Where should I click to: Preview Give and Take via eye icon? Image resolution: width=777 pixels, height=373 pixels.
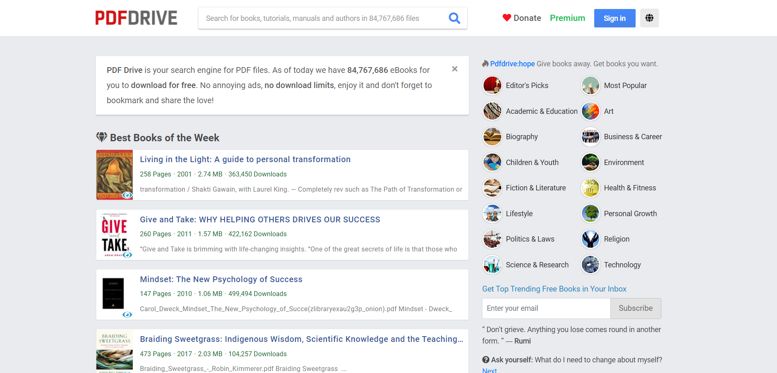coord(127,255)
